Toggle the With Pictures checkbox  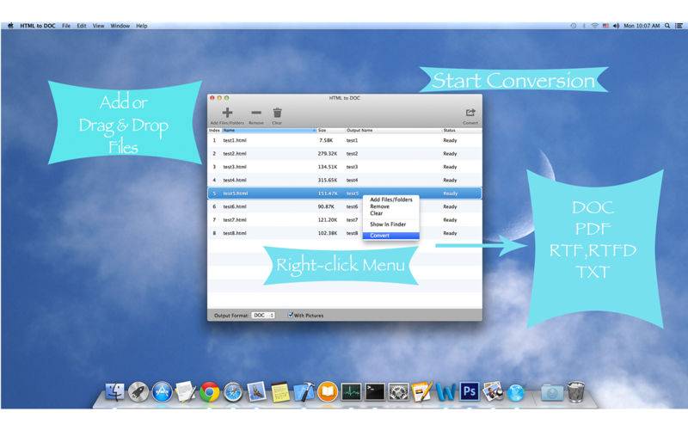click(x=291, y=315)
